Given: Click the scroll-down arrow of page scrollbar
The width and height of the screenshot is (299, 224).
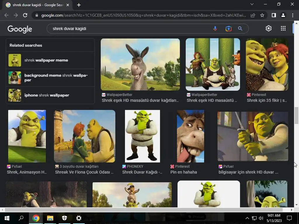Looking at the screenshot, I should pos(296,205).
